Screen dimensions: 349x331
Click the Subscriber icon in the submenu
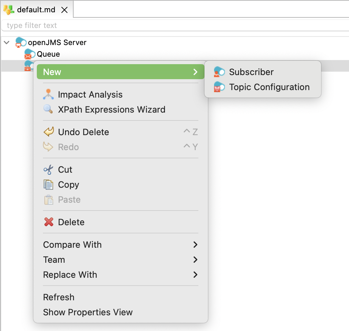click(219, 72)
